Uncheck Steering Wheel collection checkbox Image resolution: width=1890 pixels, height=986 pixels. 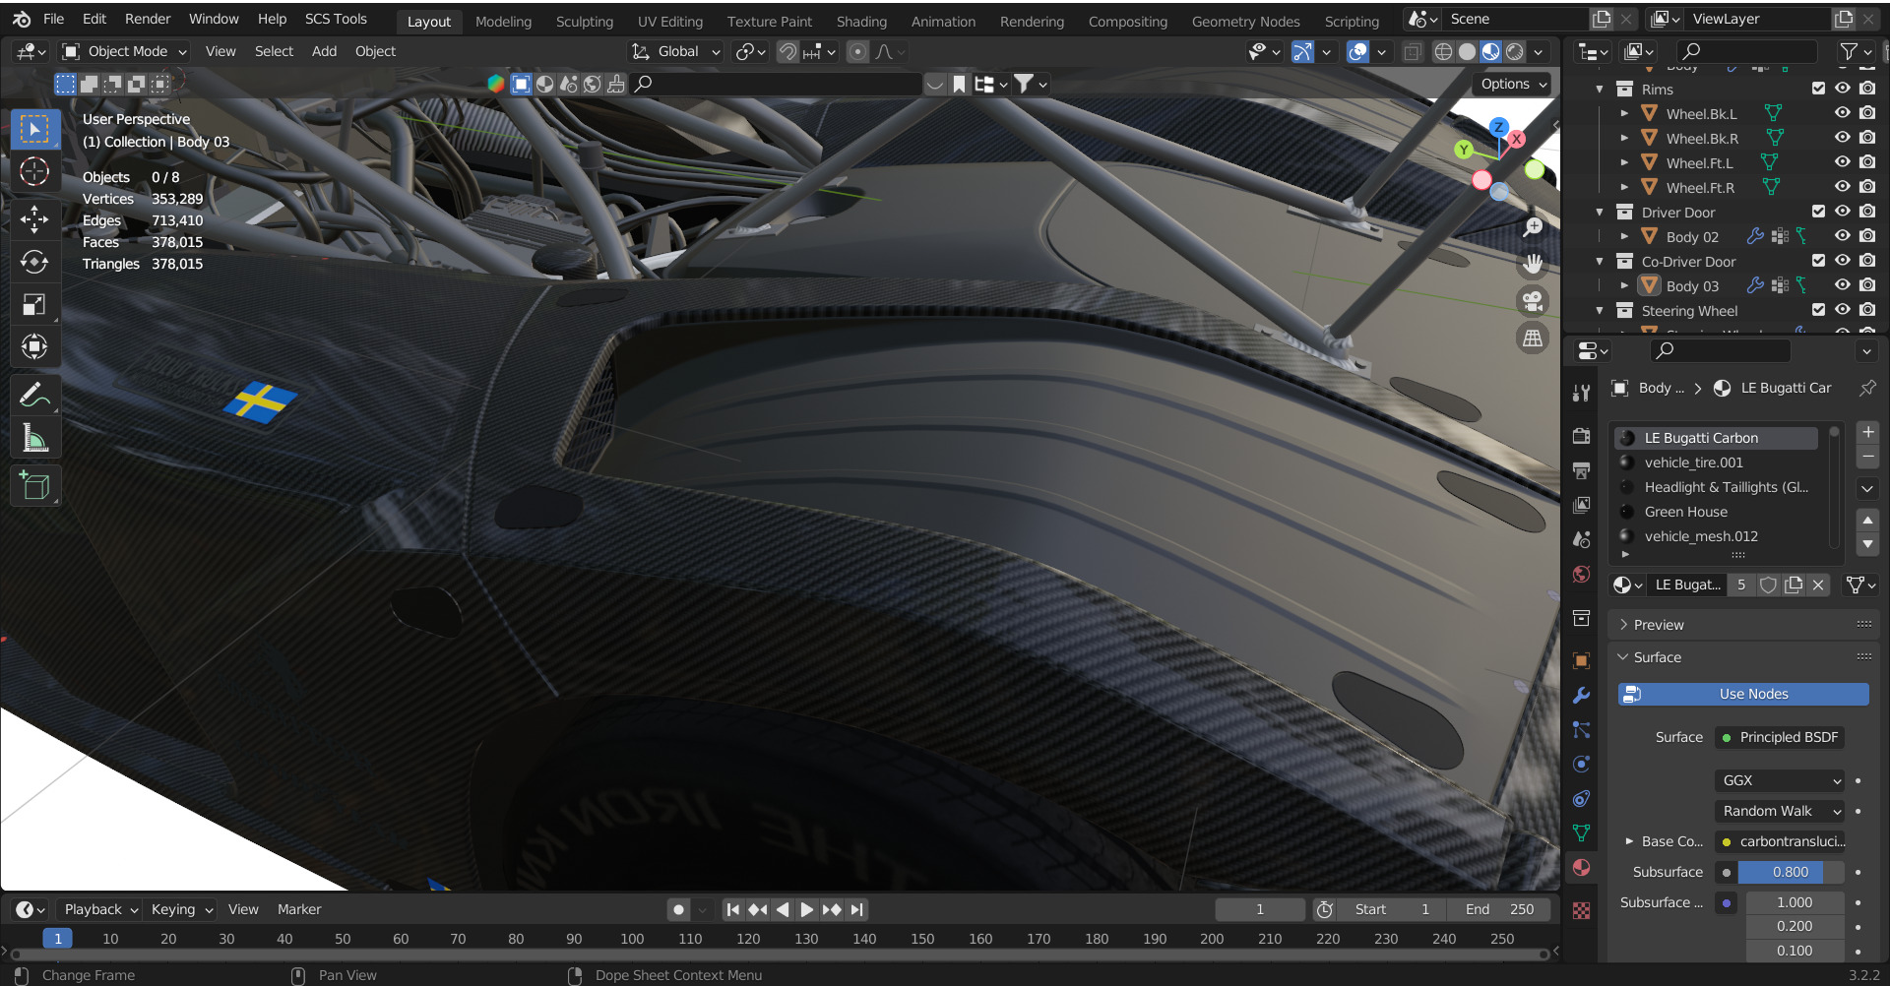[1818, 310]
